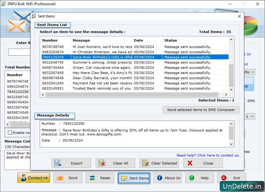Screen dimensions: 265x192
Task: Select the Groan. Car insurance message row
Action: [135, 68]
